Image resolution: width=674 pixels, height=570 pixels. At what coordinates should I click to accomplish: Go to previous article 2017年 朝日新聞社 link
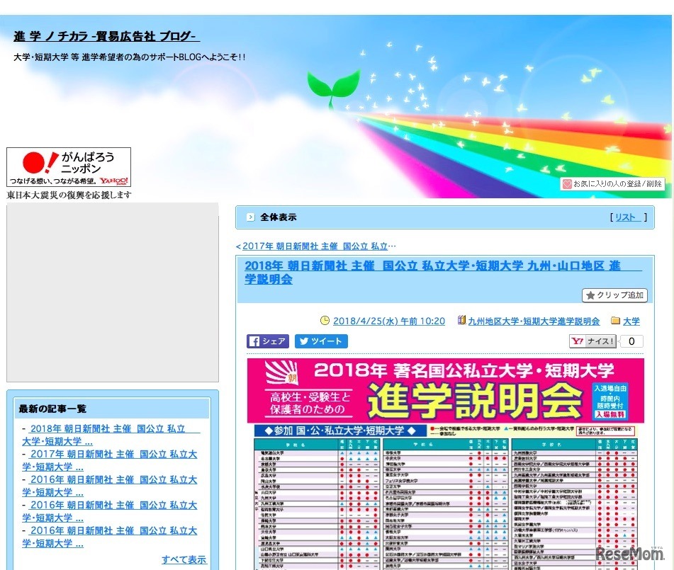click(x=316, y=246)
